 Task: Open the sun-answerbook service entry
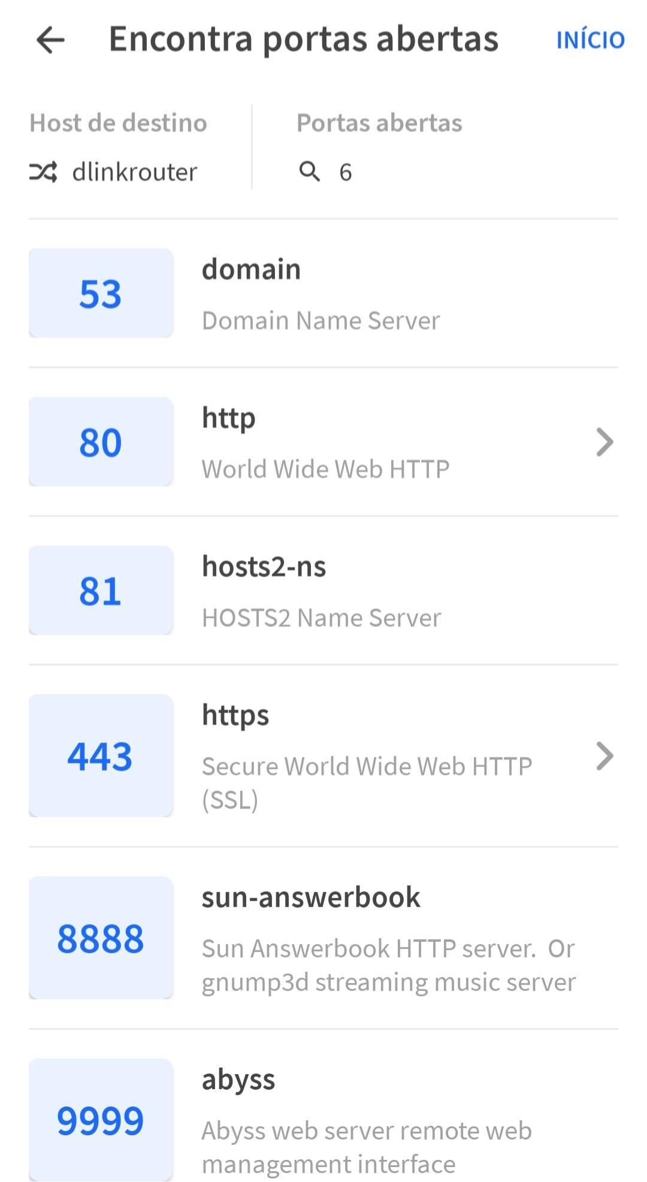coord(323,938)
